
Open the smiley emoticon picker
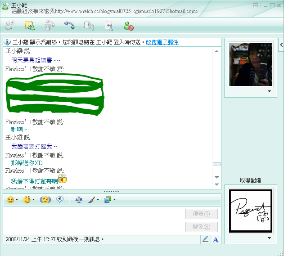[x=10, y=200]
